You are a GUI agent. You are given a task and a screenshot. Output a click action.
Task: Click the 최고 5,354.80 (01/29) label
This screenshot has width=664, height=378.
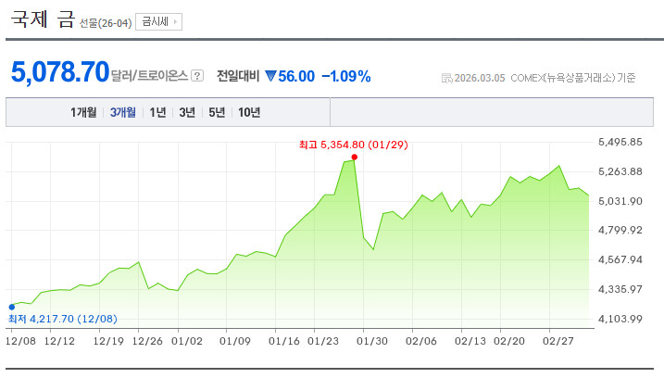353,145
